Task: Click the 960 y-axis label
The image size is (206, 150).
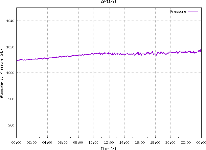Action: [11, 125]
